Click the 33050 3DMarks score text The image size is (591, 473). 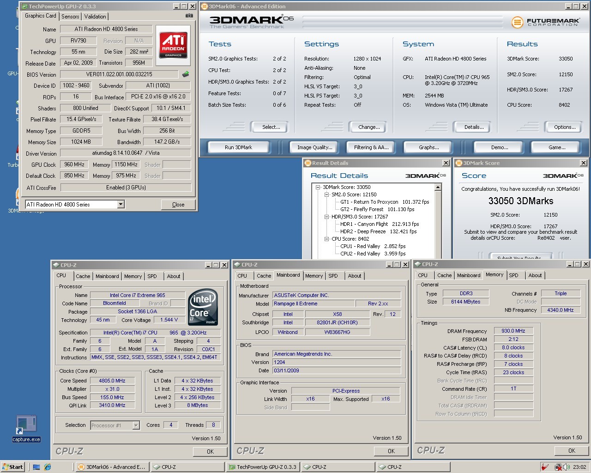point(521,201)
